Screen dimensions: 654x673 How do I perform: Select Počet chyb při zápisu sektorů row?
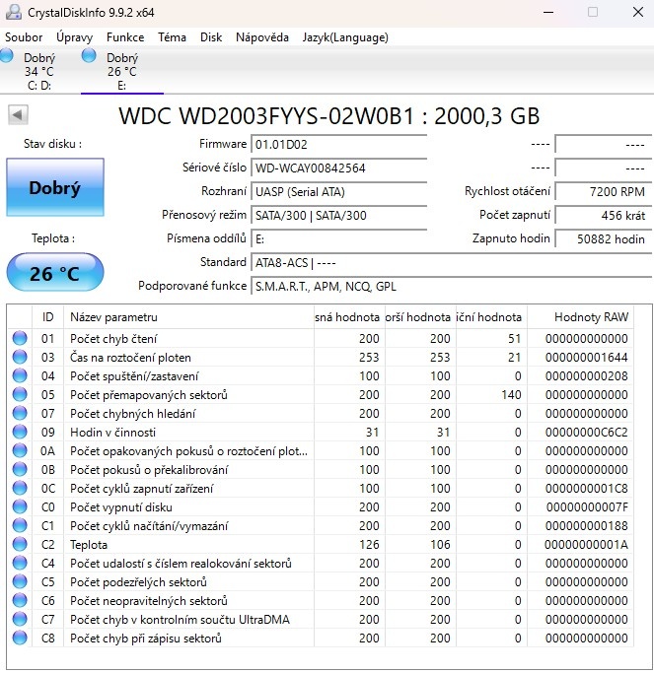[x=321, y=638]
